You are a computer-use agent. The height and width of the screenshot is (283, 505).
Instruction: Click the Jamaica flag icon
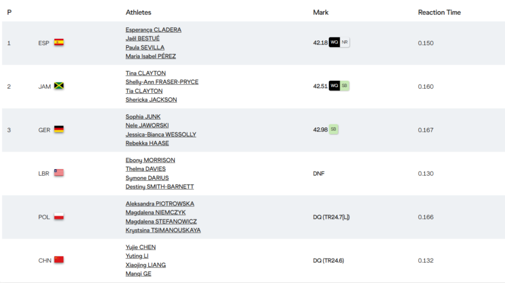59,86
